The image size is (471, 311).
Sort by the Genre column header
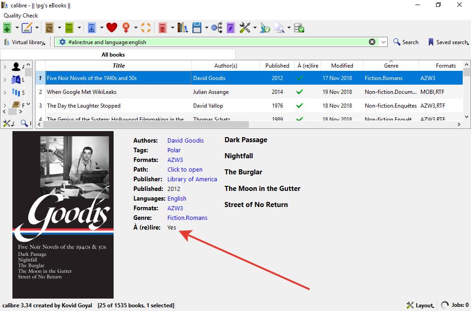(x=391, y=65)
